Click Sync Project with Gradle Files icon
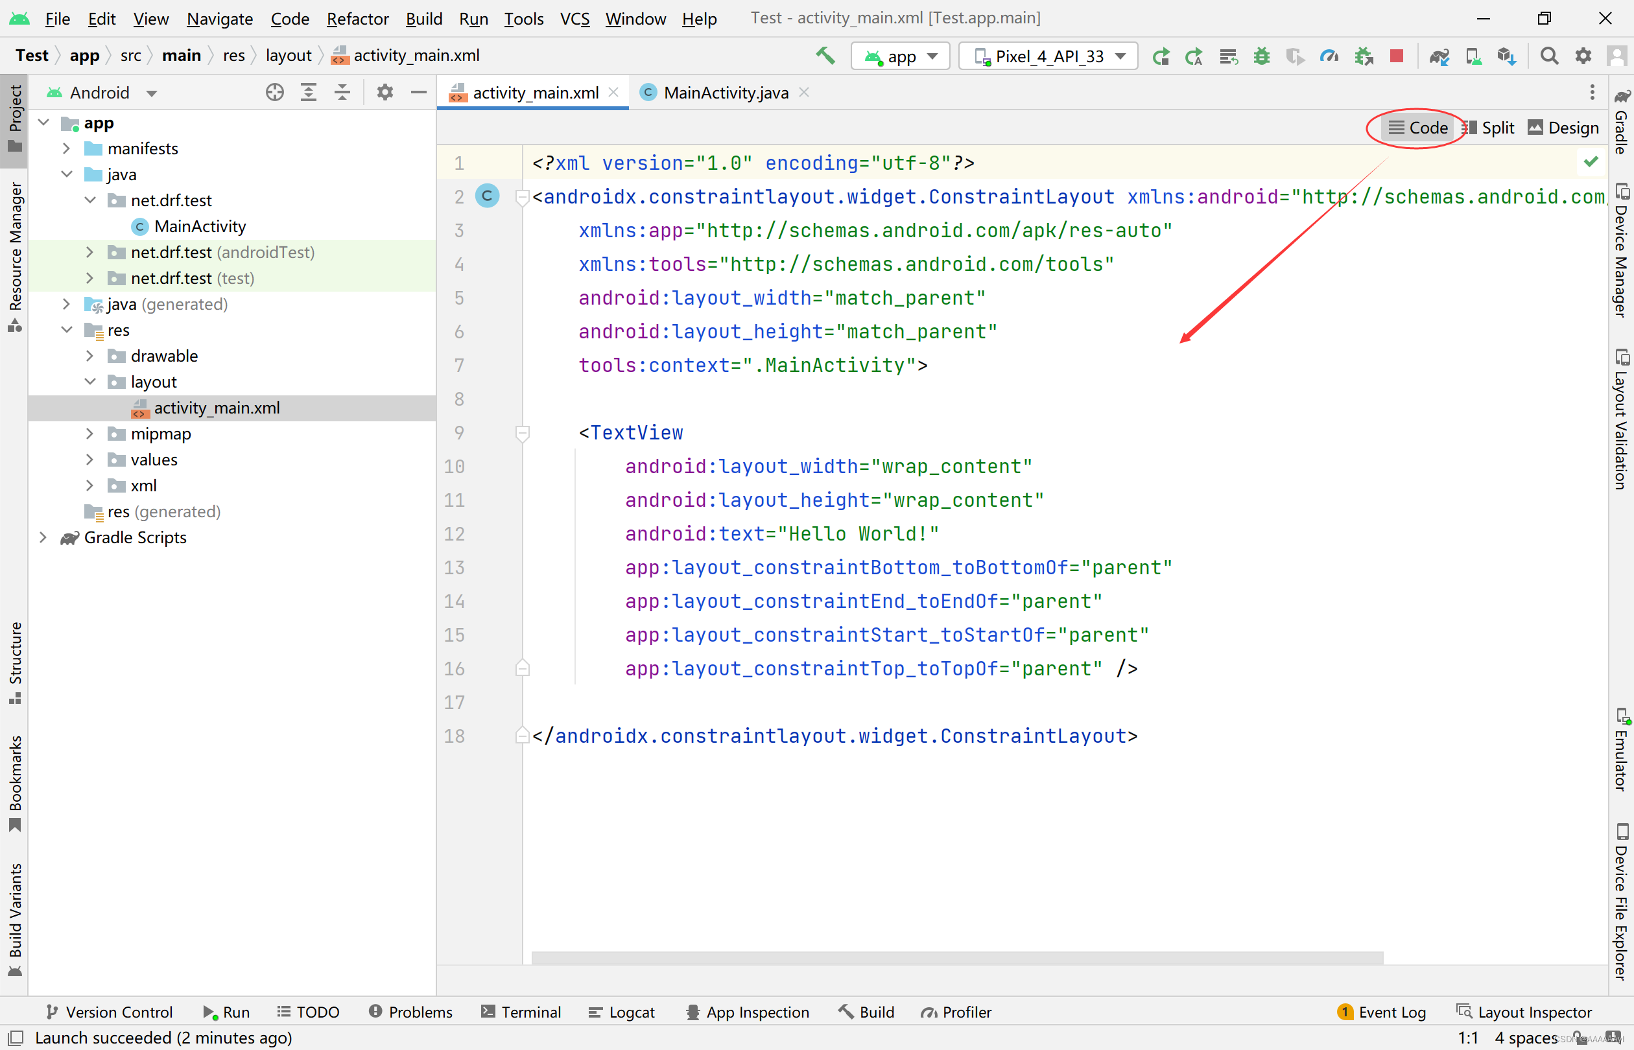This screenshot has width=1634, height=1050. (x=1439, y=56)
